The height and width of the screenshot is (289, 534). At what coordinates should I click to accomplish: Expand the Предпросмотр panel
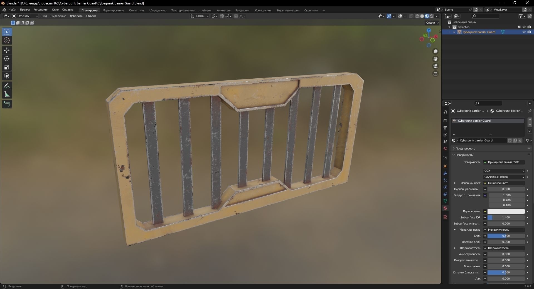coord(465,149)
